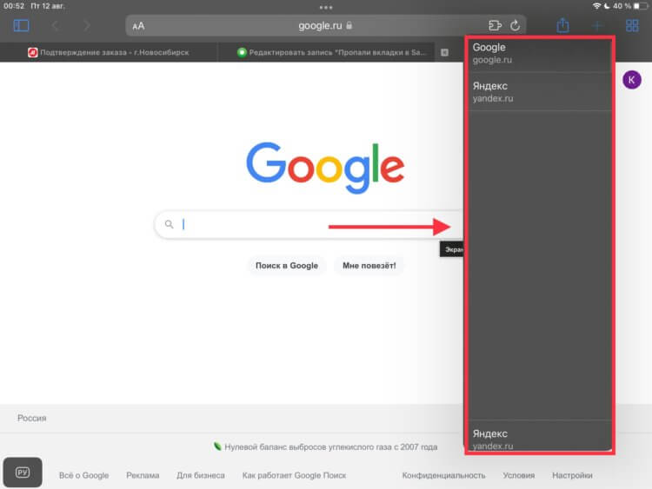Open Всё о Google link

click(x=83, y=475)
